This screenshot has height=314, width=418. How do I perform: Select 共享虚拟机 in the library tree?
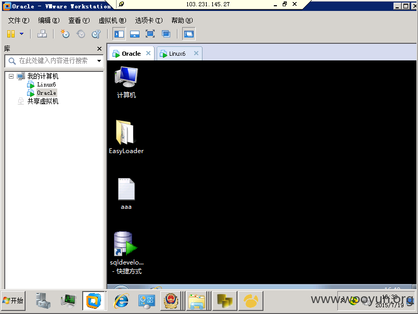tap(43, 102)
